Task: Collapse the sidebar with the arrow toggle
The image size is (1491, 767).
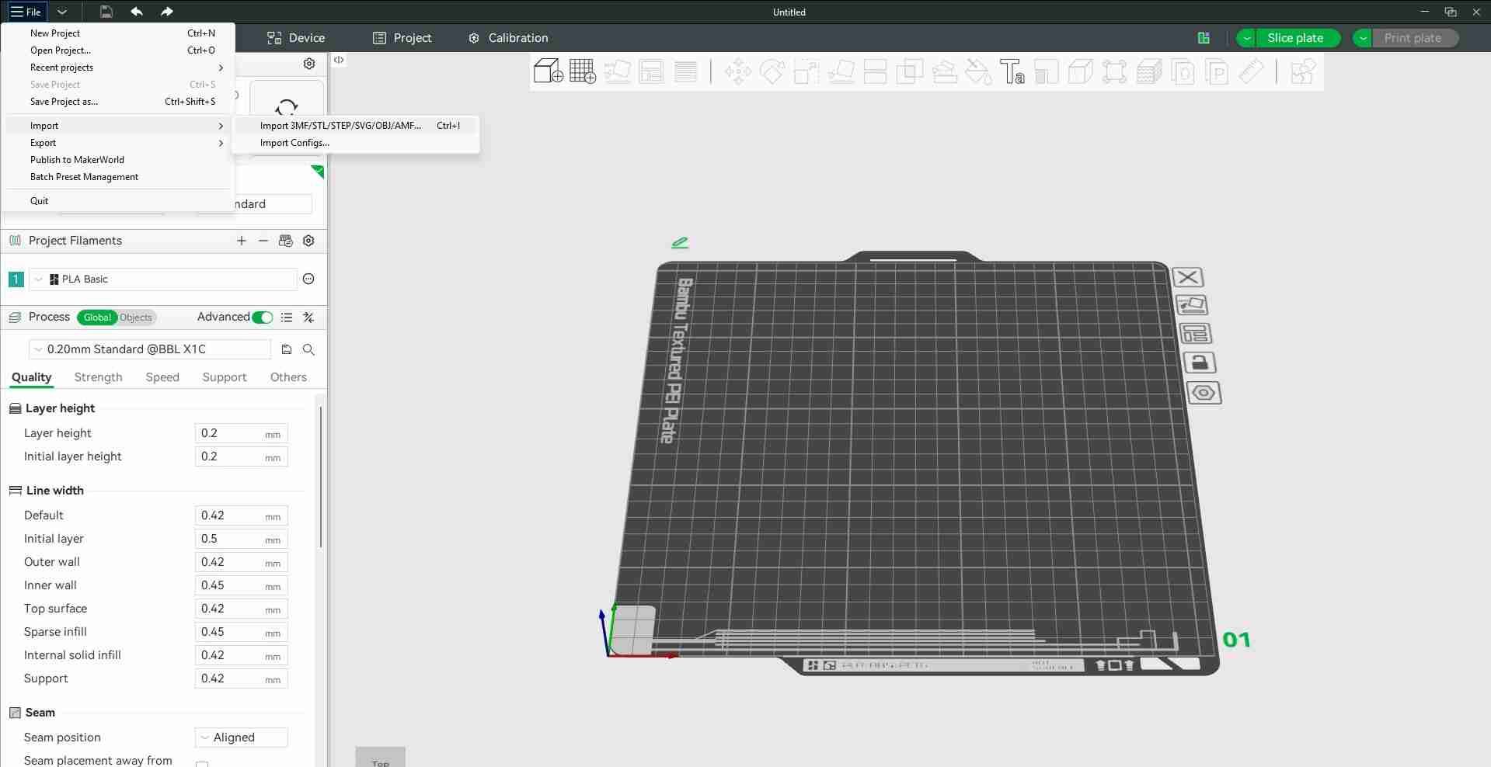Action: click(x=339, y=60)
